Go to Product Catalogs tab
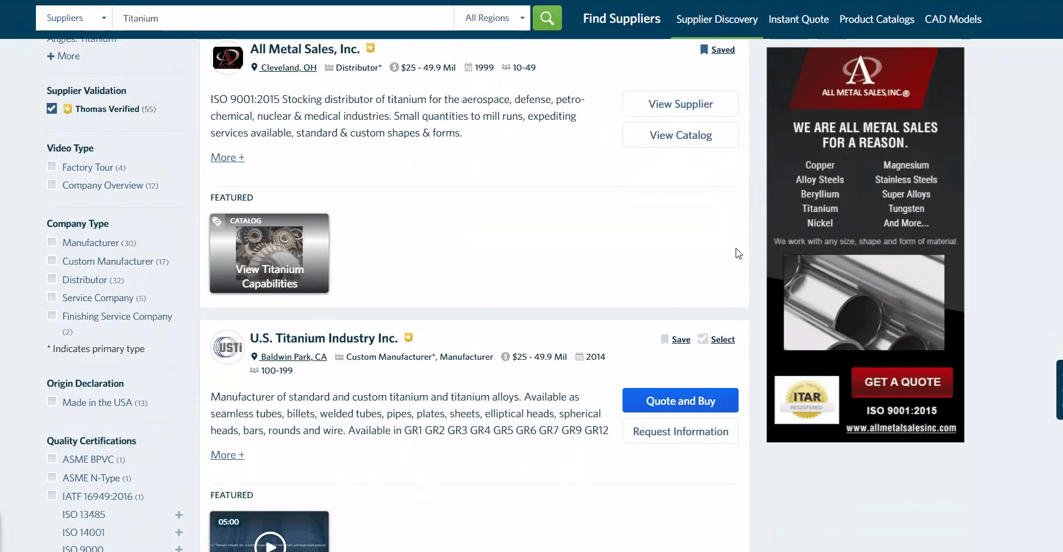Screen dimensions: 1063x552 877,19
